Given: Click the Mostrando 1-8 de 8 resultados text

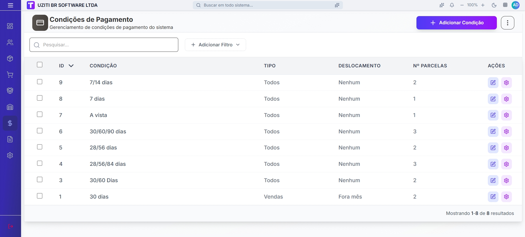Looking at the screenshot, I should point(480,213).
